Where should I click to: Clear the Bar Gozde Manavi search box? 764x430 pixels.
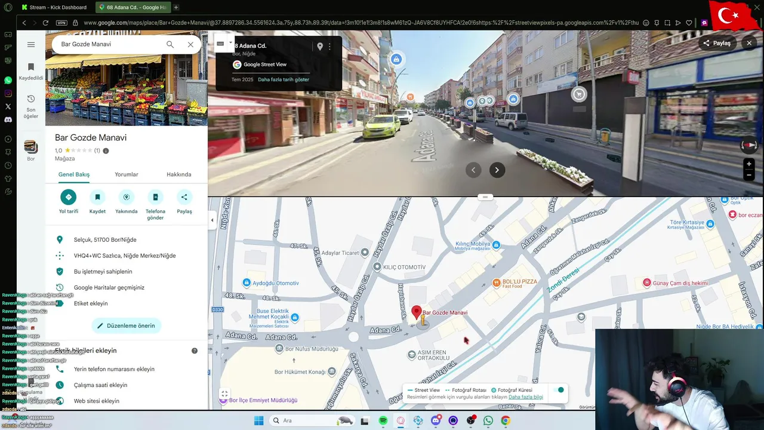(x=190, y=44)
